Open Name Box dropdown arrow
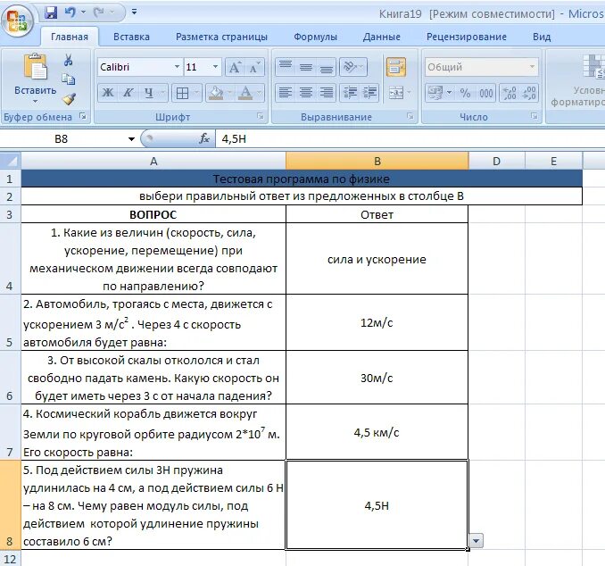The image size is (605, 566). tap(131, 138)
